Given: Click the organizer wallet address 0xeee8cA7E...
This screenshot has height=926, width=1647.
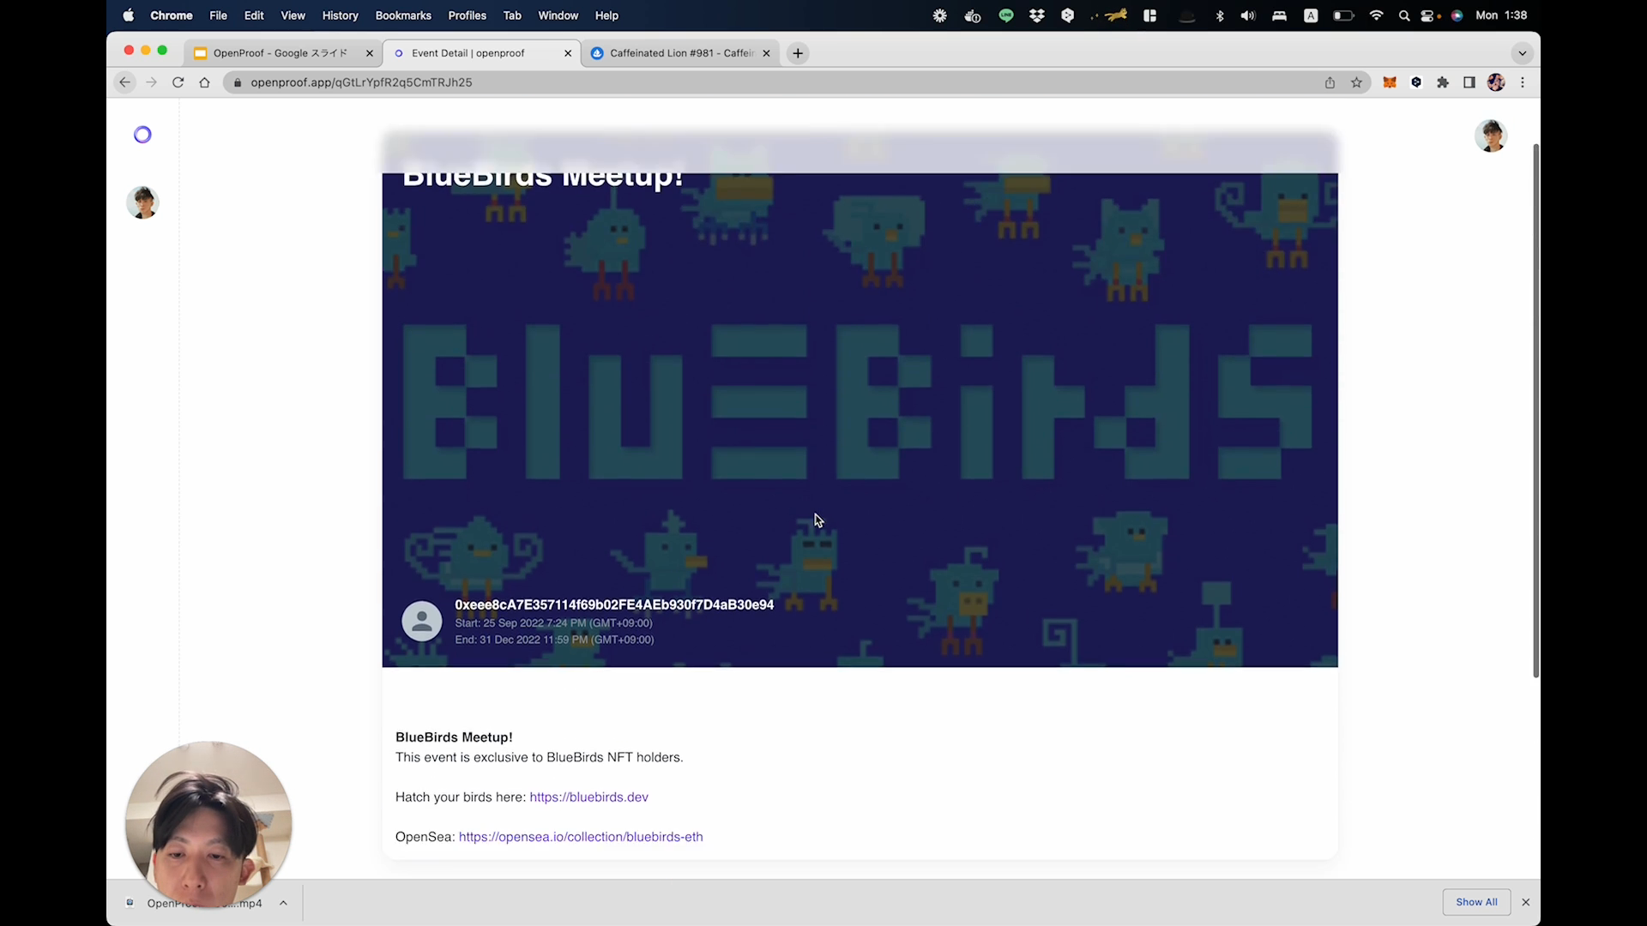Looking at the screenshot, I should tap(614, 604).
